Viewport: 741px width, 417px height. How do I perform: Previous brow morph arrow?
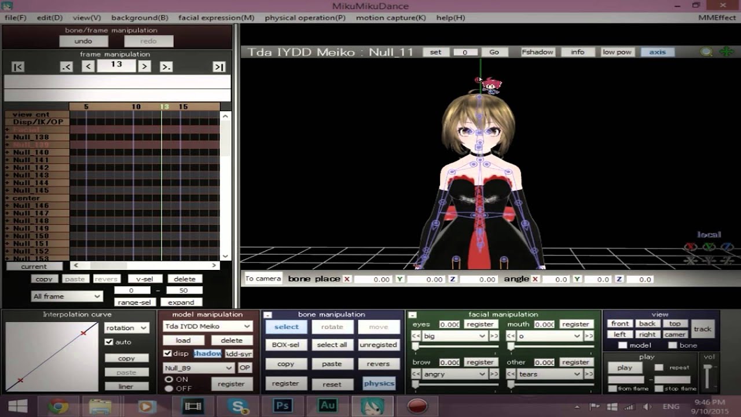[416, 374]
